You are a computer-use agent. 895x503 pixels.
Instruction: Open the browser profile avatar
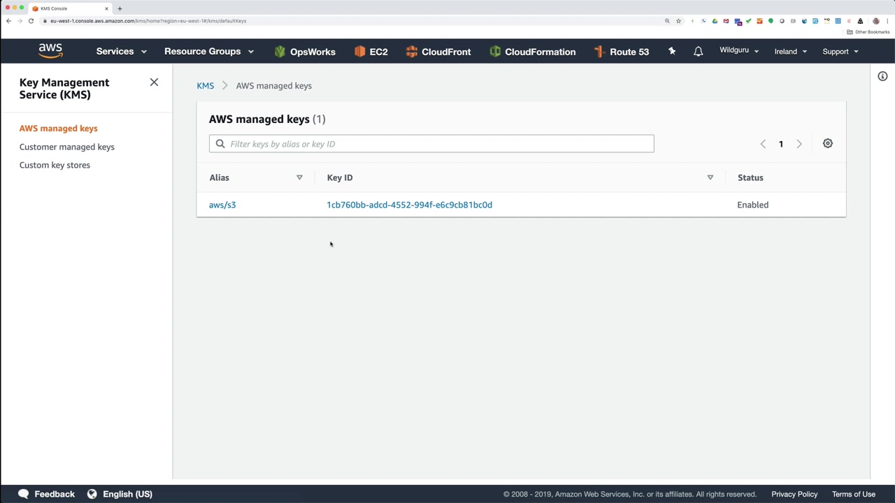pos(875,21)
